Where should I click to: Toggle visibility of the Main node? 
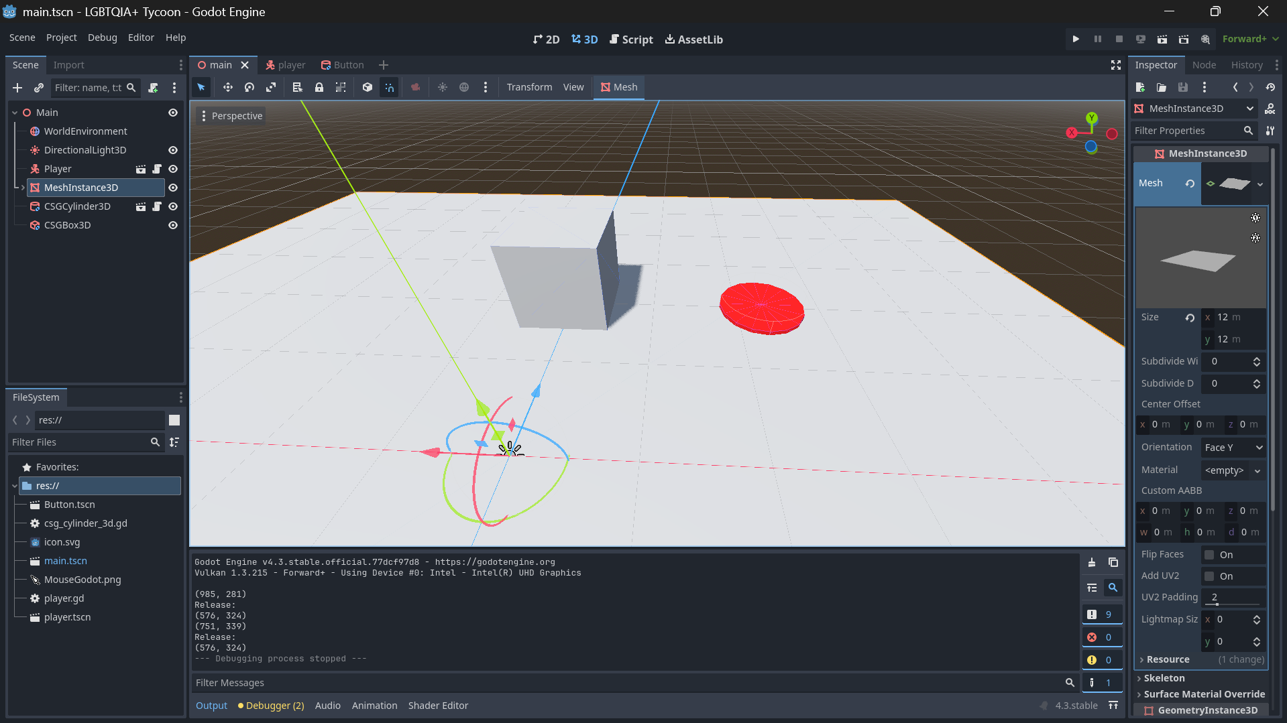173,113
